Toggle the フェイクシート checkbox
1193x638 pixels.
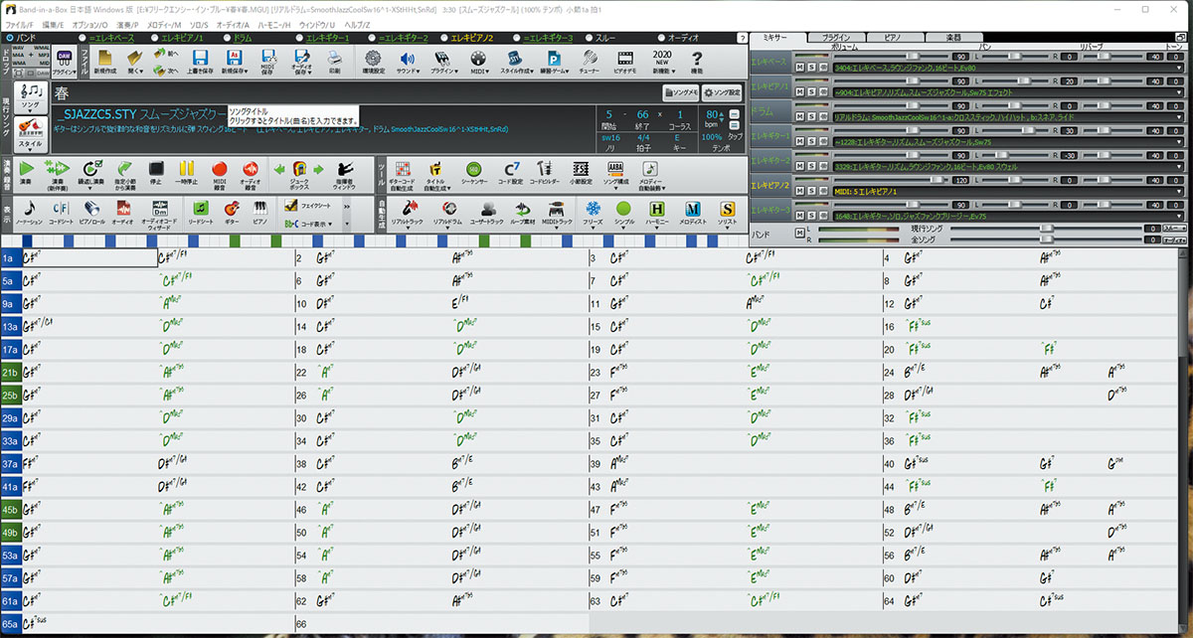click(x=291, y=204)
